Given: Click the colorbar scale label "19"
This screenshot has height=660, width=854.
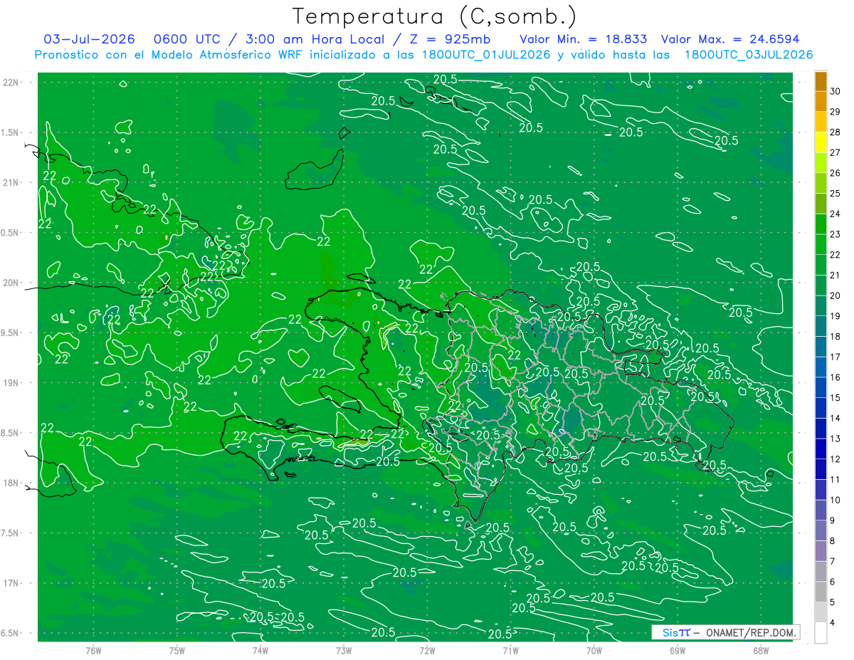Looking at the screenshot, I should tap(835, 316).
